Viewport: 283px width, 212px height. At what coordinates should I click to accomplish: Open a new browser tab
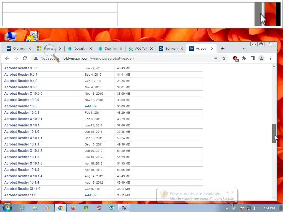pyautogui.click(x=223, y=49)
